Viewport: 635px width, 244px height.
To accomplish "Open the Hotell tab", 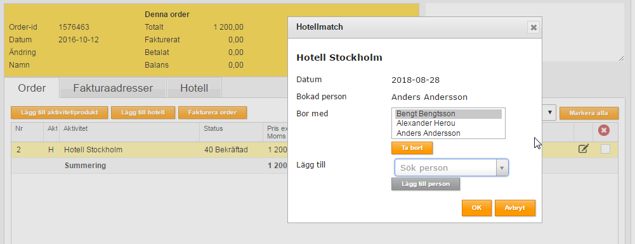I will pos(194,88).
